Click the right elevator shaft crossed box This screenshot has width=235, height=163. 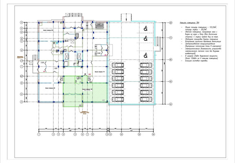click(x=79, y=56)
